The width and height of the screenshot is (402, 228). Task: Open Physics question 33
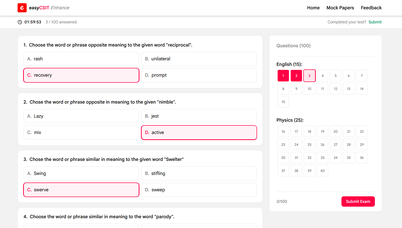(x=322, y=158)
